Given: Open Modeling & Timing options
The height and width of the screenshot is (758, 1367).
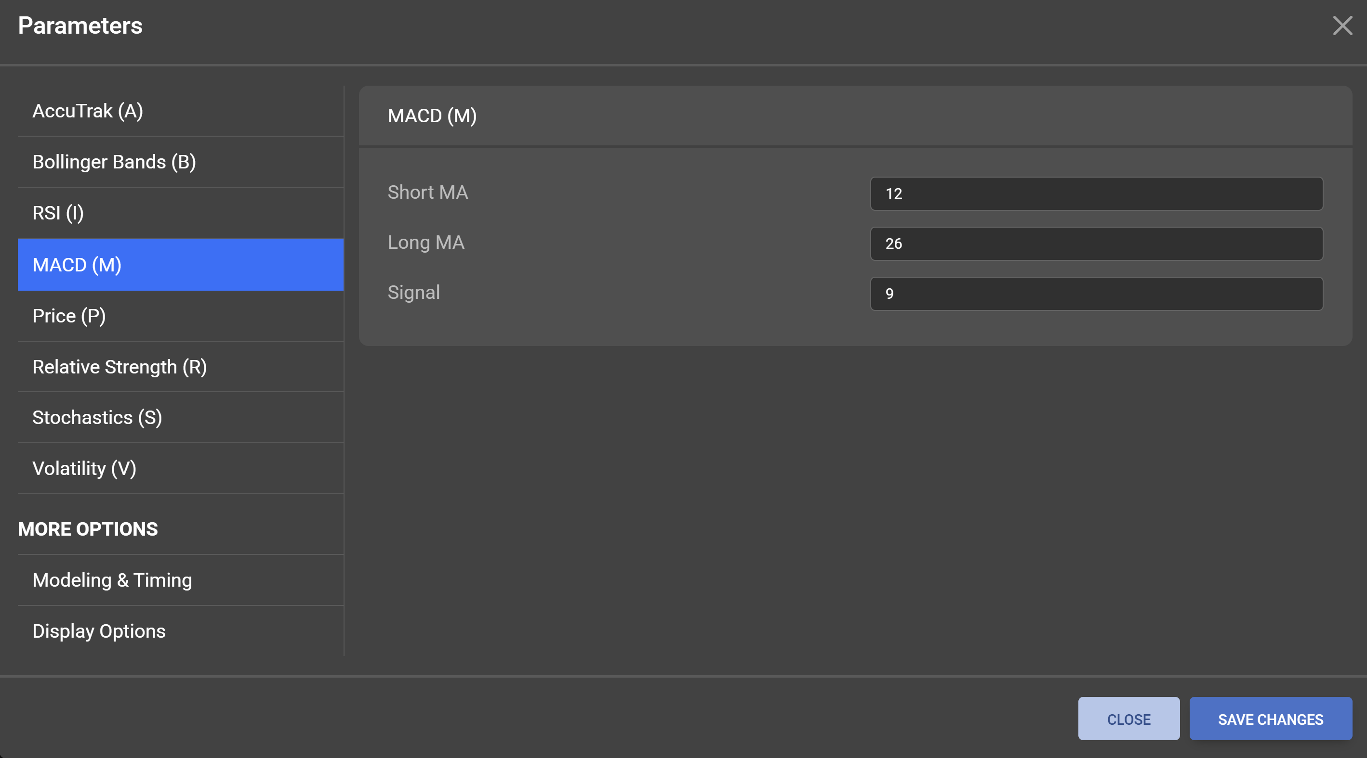Looking at the screenshot, I should pyautogui.click(x=180, y=580).
